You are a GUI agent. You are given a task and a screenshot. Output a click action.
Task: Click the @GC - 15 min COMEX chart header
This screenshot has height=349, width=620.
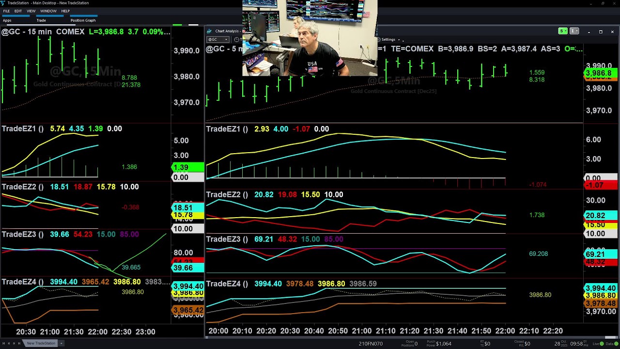click(x=43, y=32)
